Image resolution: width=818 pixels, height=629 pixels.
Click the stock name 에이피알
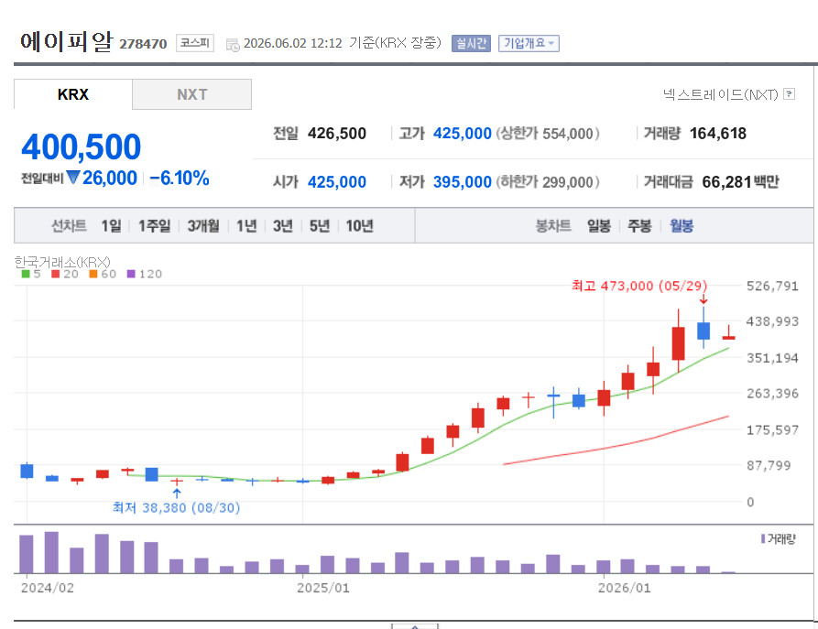[66, 41]
